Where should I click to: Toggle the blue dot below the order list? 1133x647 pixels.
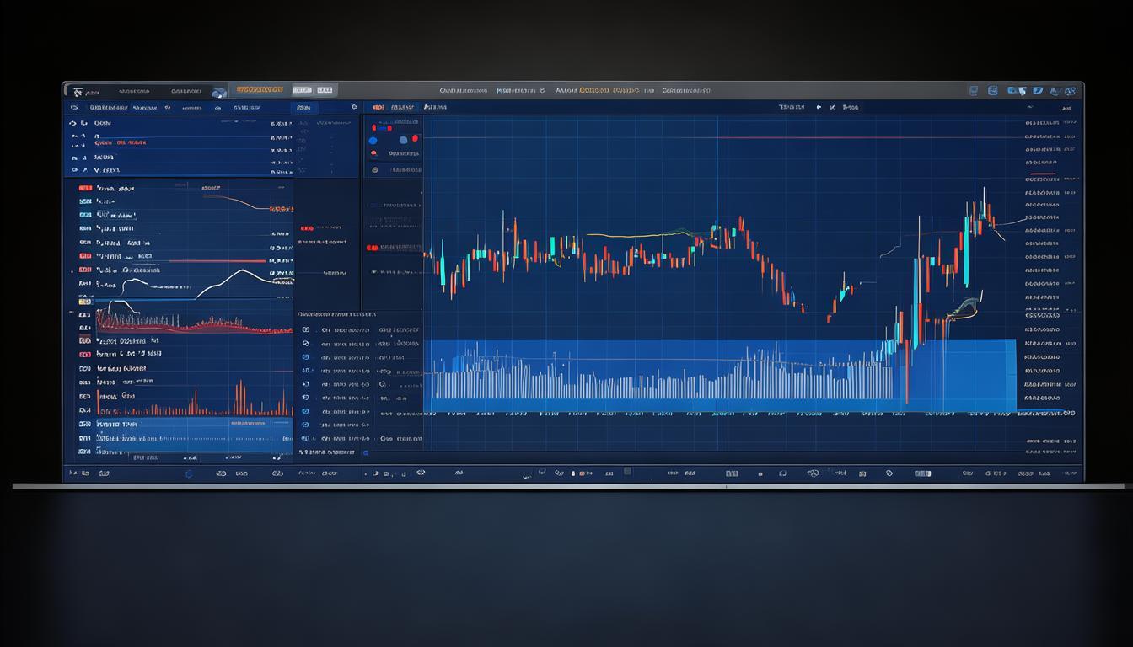pos(365,452)
